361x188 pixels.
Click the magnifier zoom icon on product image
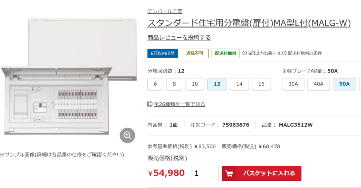pos(127,136)
